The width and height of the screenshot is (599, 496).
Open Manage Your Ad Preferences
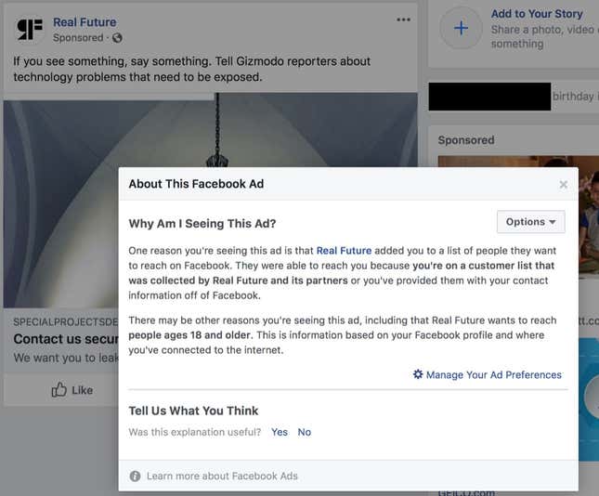coord(493,375)
